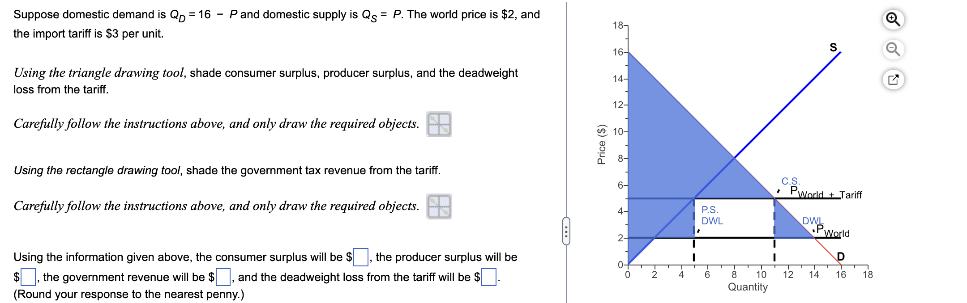Click inside the consumer surplus answer box
The image size is (967, 303).
[361, 257]
